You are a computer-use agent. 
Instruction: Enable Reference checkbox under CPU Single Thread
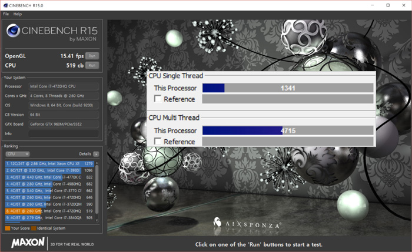coord(158,99)
